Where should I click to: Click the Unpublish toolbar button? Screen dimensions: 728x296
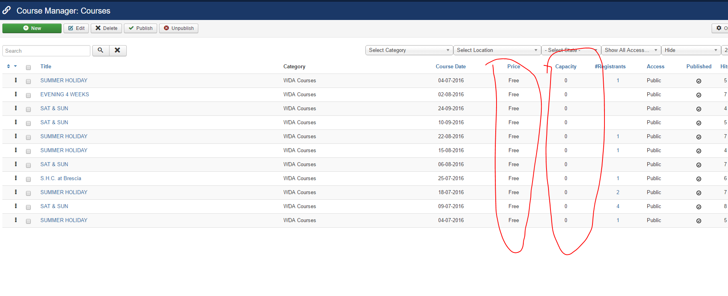click(x=179, y=28)
